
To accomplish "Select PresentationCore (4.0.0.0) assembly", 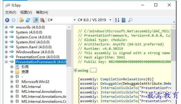I will 38,57.
